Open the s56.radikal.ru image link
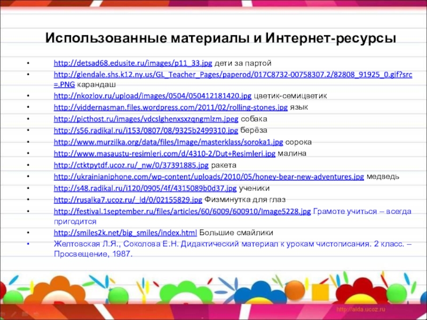This screenshot has height=320, width=427. pos(146,130)
